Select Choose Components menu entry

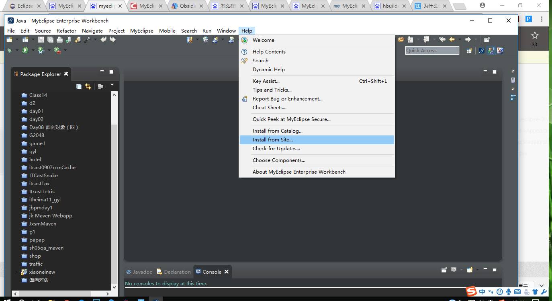coord(317,160)
